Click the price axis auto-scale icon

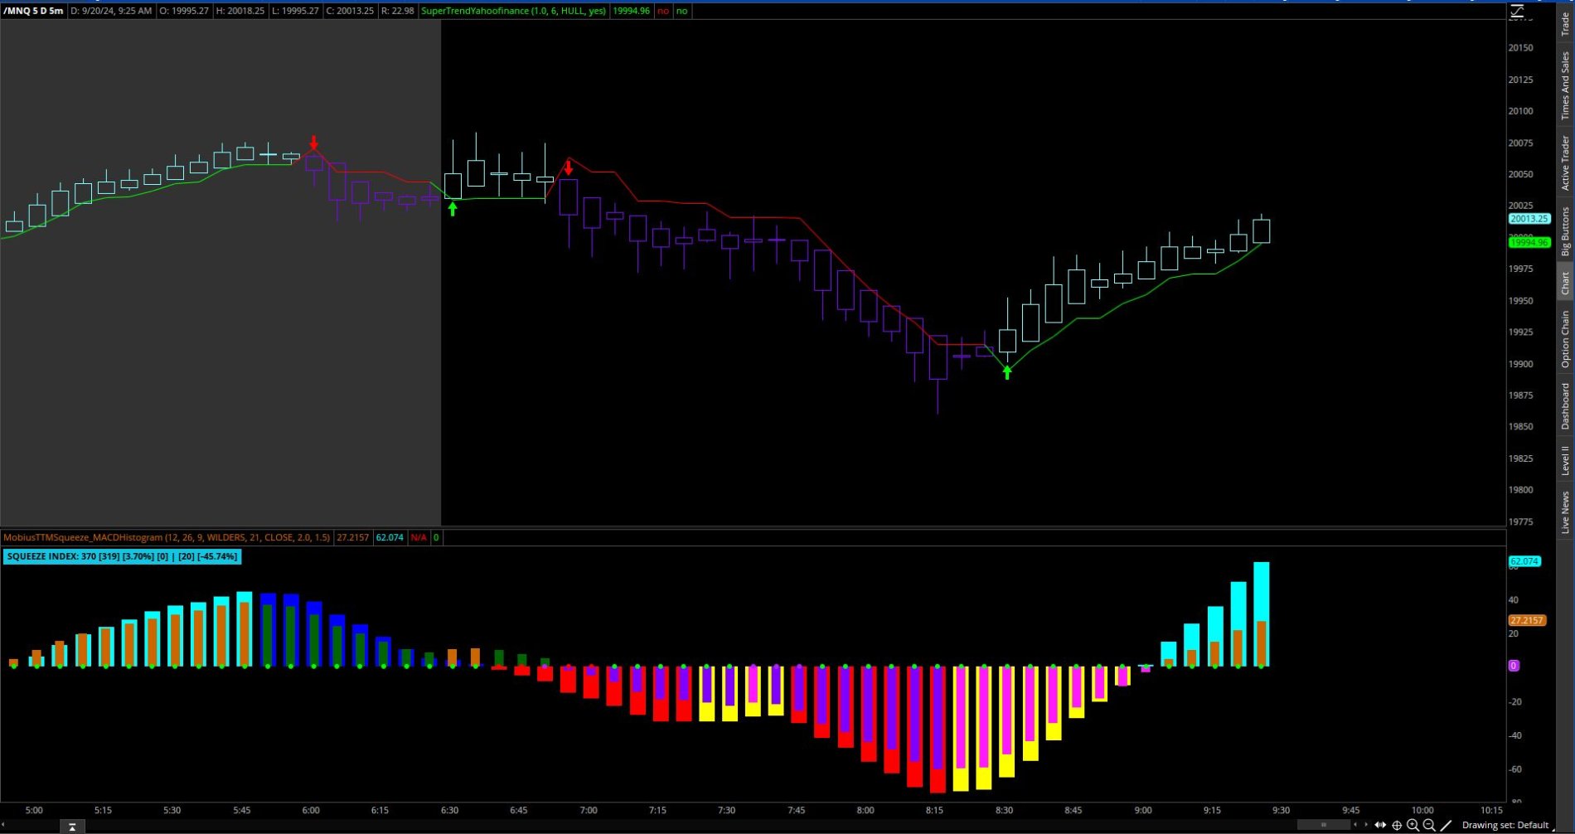tap(1518, 11)
